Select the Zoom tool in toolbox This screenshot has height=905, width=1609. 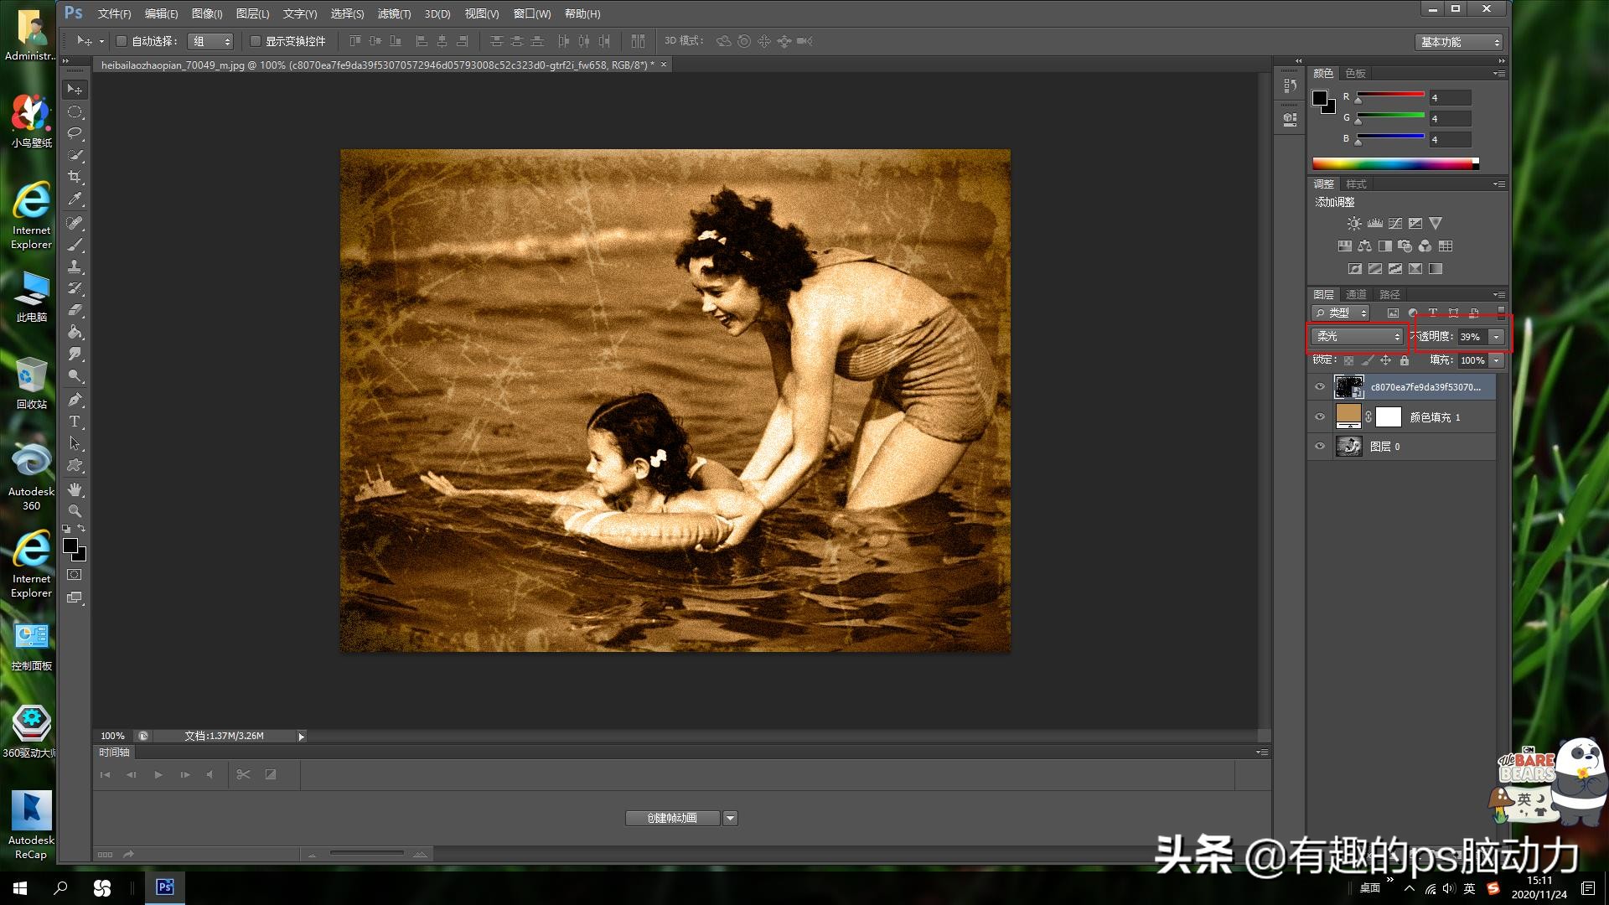coord(75,511)
